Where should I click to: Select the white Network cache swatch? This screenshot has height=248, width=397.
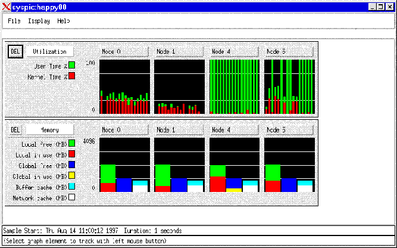71,197
